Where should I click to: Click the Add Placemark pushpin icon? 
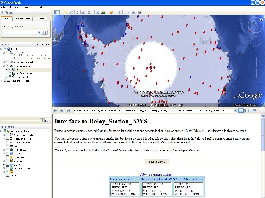(66, 12)
